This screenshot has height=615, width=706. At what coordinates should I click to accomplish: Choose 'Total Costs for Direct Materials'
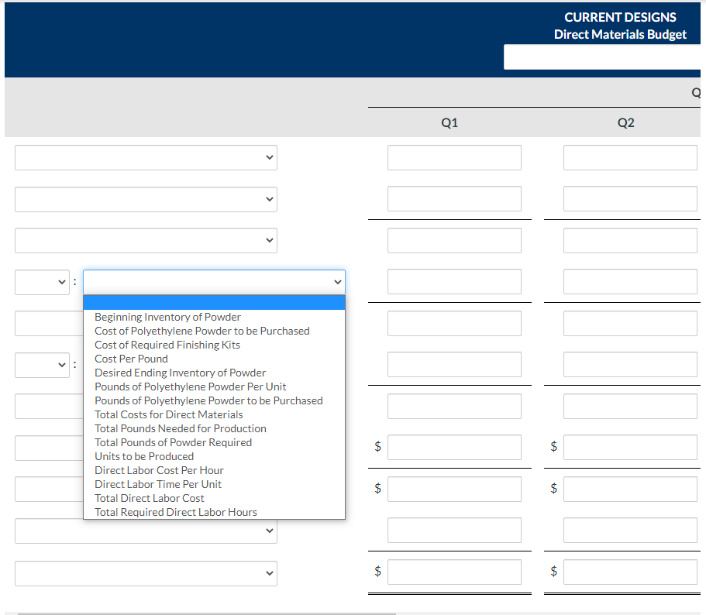[215, 415]
